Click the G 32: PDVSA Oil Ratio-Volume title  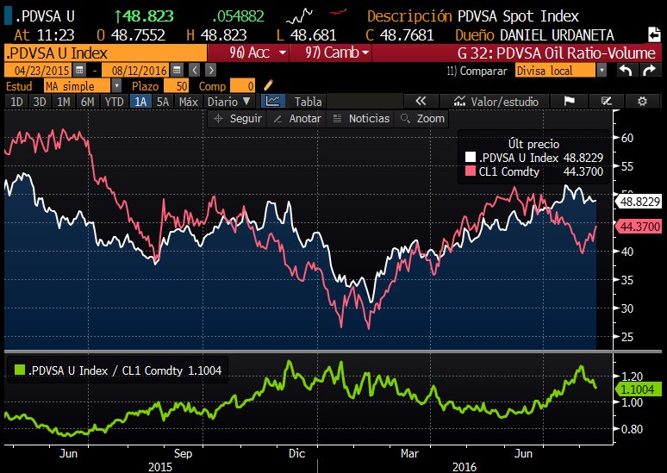[x=557, y=53]
